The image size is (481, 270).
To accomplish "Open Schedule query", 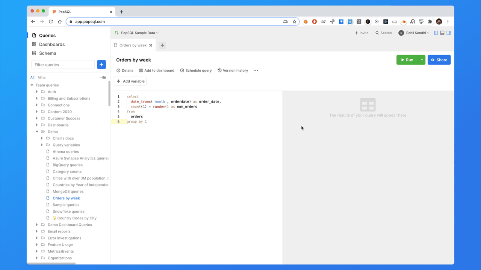I will point(196,70).
